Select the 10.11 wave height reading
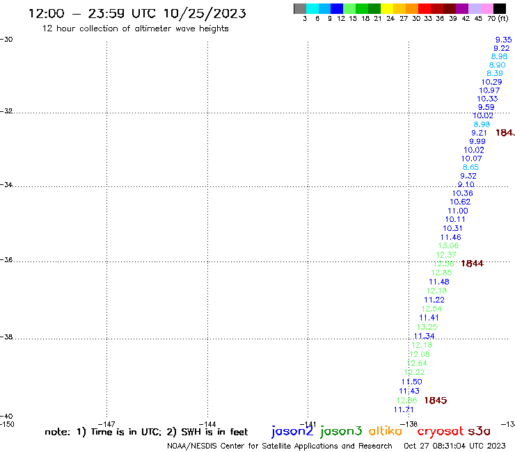 coord(455,219)
